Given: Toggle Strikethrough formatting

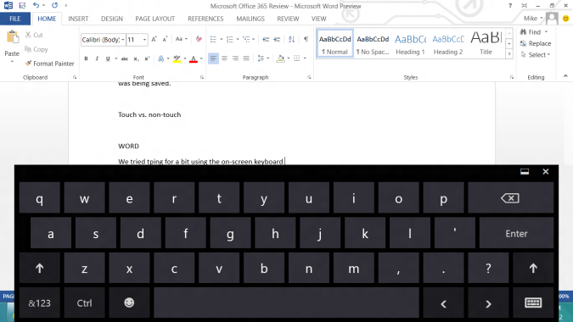Looking at the screenshot, I should click(125, 58).
